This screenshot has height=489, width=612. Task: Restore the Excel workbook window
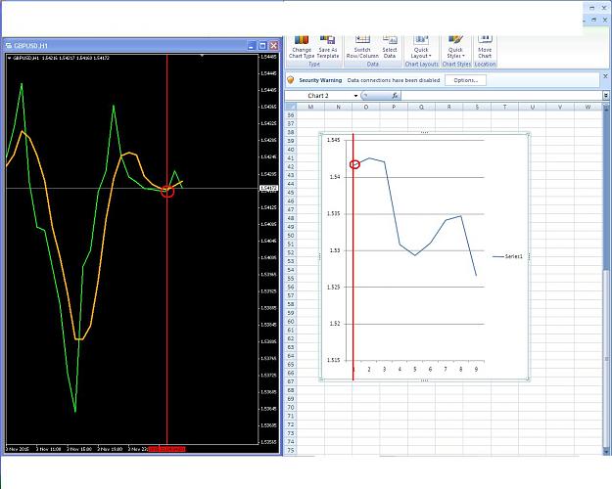click(594, 20)
